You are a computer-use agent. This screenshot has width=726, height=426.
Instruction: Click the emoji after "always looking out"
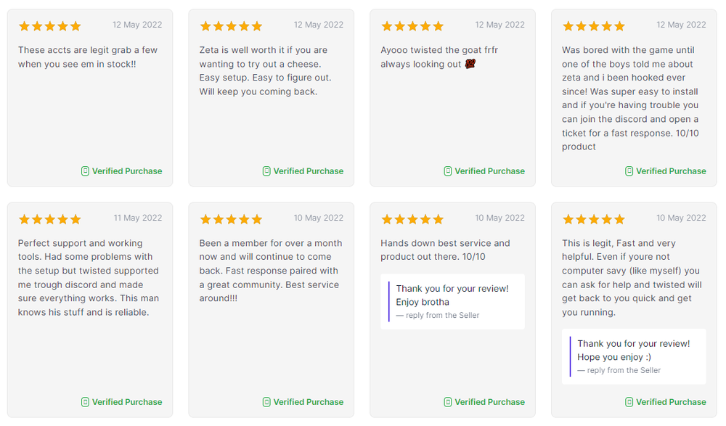coord(470,65)
